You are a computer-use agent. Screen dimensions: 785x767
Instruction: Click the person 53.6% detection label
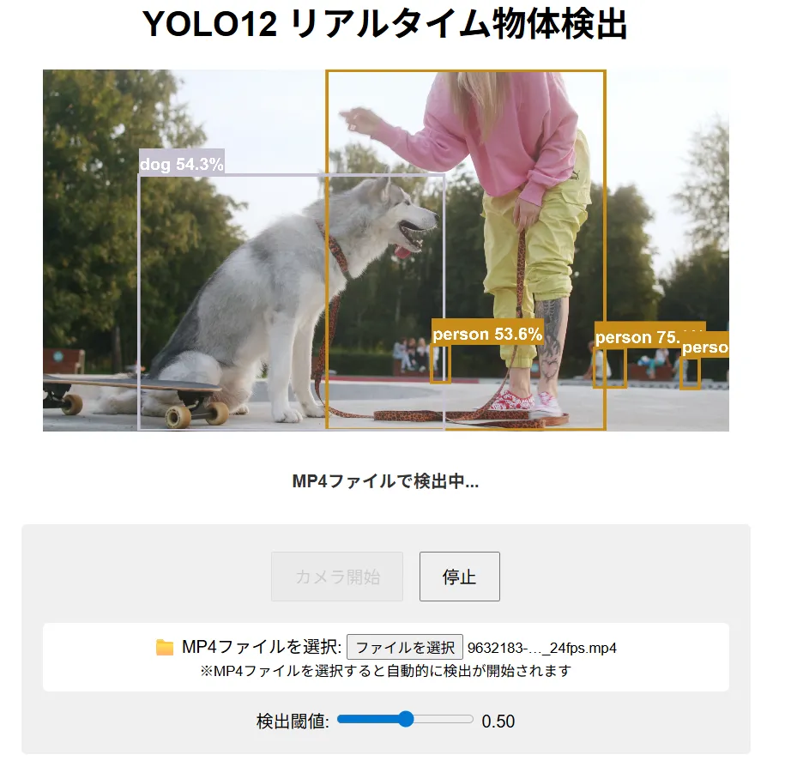point(487,333)
